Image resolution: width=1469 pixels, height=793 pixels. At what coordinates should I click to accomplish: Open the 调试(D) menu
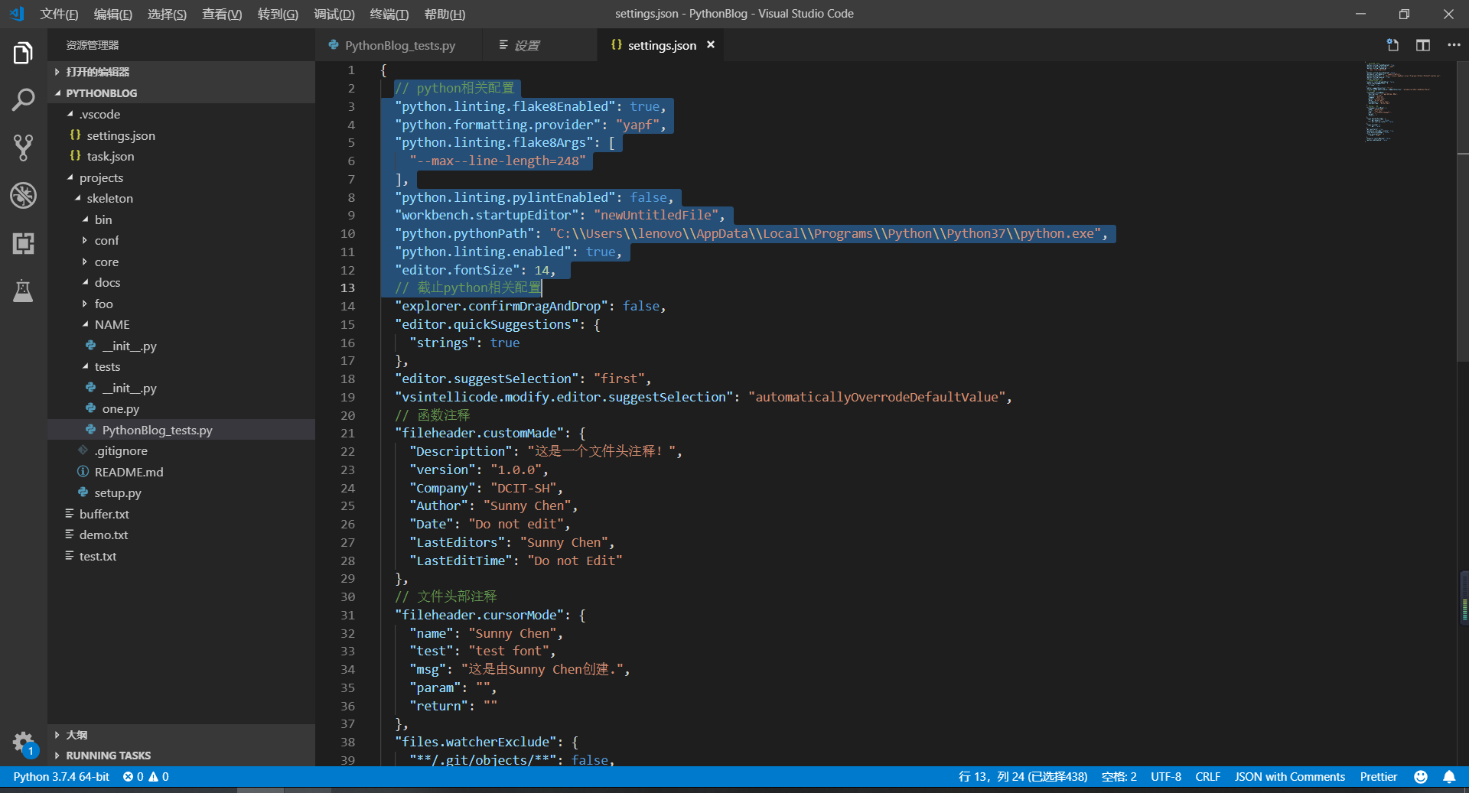click(334, 15)
